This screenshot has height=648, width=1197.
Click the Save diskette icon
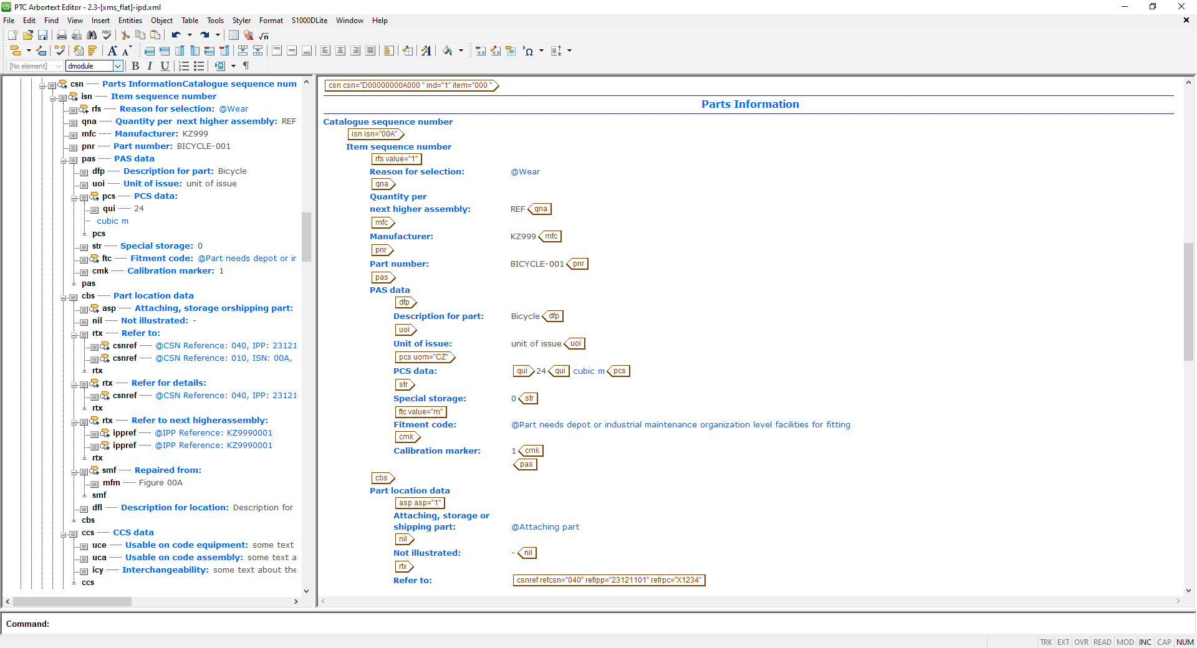(x=43, y=36)
